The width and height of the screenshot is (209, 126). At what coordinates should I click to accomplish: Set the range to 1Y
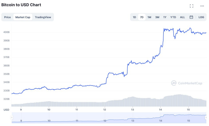pos(165,17)
